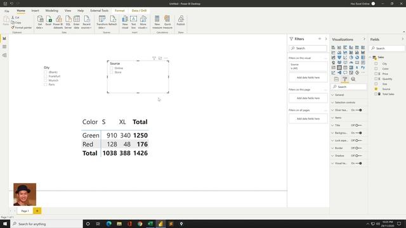Toggle the Shadow switch on
The height and width of the screenshot is (228, 406).
pos(358,156)
